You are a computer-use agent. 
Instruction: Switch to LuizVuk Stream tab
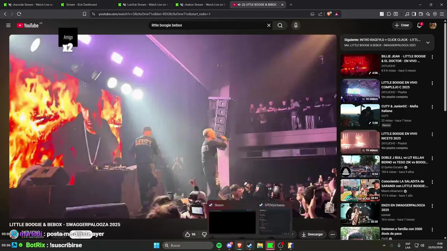point(143,5)
